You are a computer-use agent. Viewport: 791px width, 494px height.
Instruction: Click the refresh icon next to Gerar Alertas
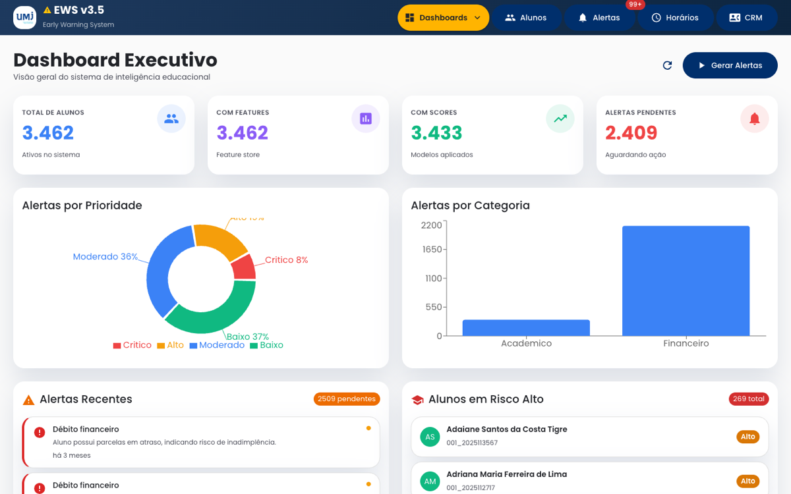coord(667,65)
